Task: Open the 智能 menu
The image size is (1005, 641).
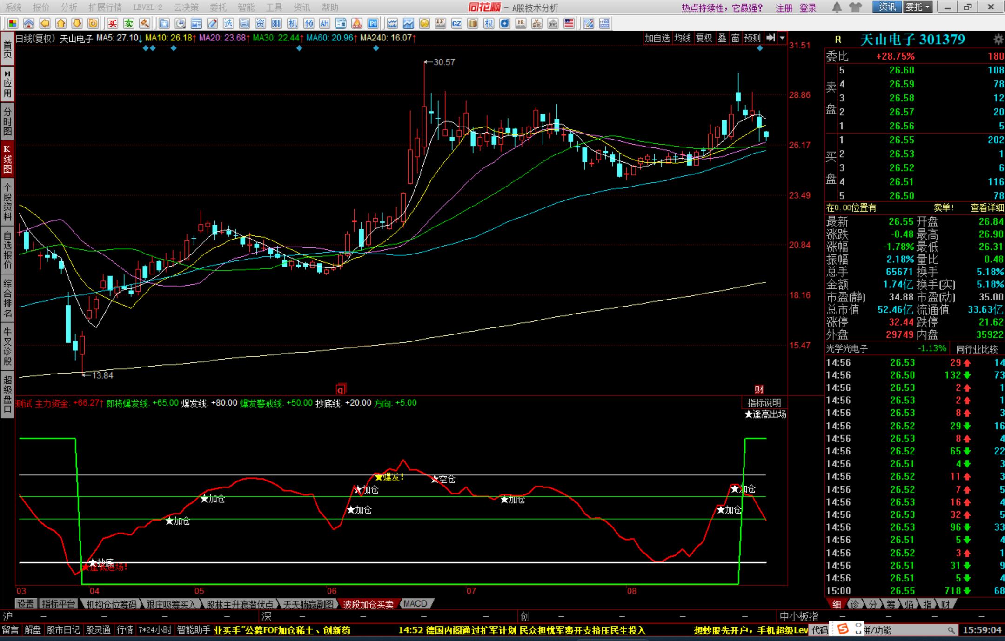Action: pos(246,7)
